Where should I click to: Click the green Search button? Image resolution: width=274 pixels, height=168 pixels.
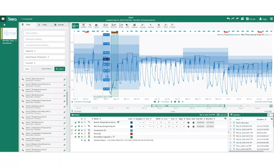[60, 69]
